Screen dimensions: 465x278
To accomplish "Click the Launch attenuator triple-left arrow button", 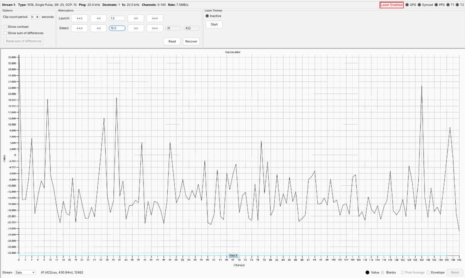I will point(79,18).
